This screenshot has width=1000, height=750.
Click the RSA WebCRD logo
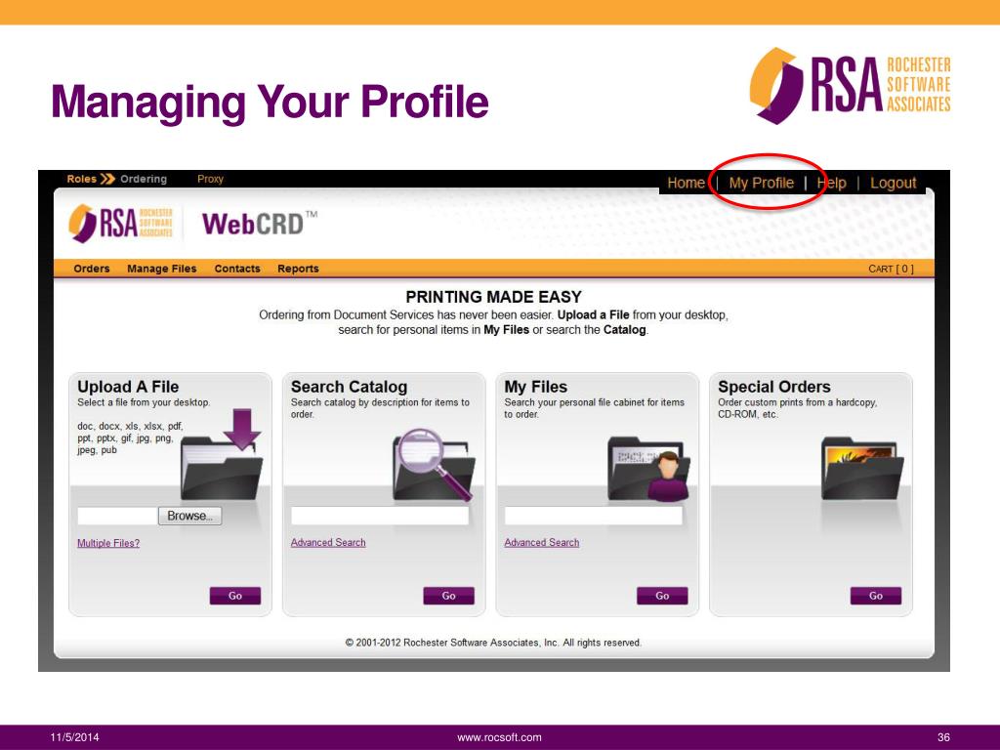click(193, 224)
